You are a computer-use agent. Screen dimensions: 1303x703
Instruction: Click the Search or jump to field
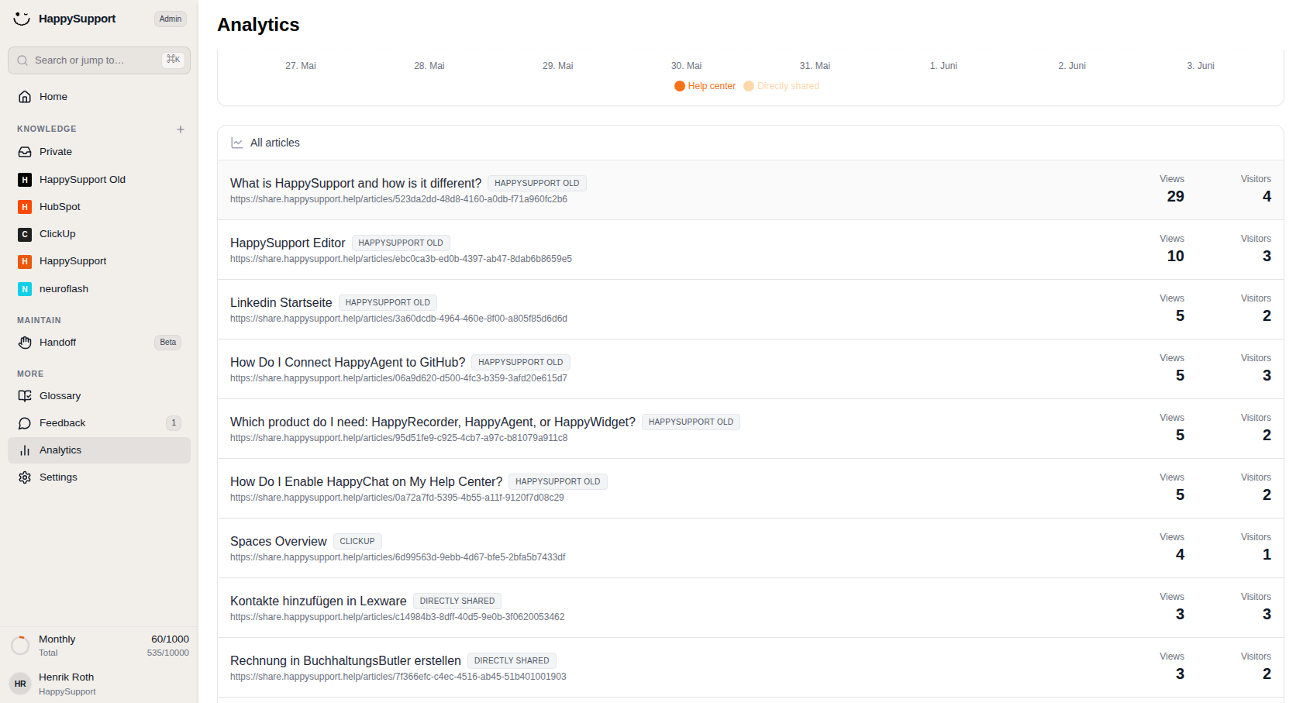pos(99,60)
